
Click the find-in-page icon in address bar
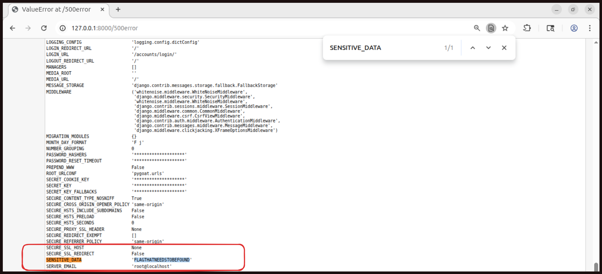(x=491, y=28)
